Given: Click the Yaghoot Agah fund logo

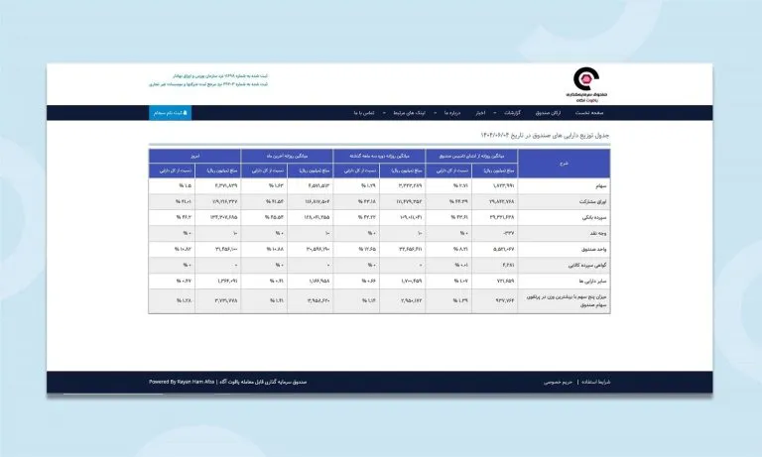Looking at the screenshot, I should [x=586, y=84].
